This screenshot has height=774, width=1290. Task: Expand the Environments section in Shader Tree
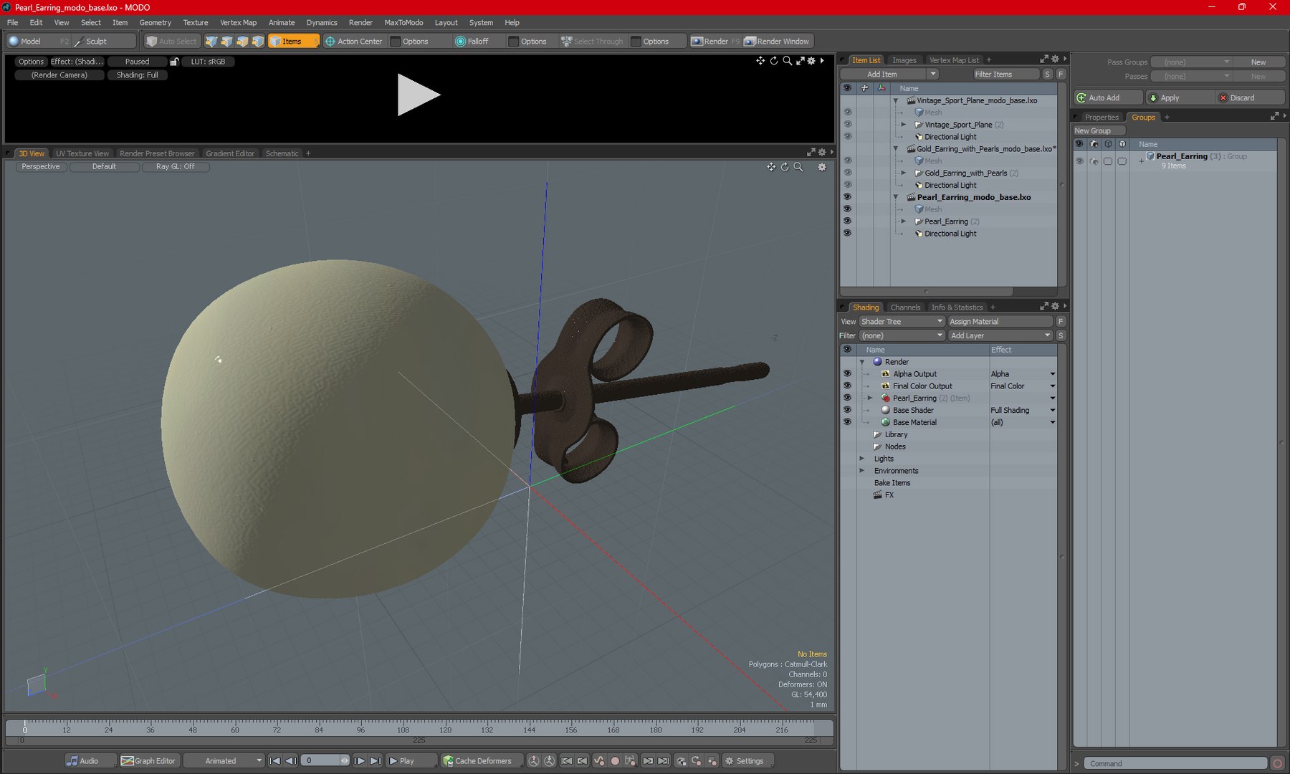[862, 471]
